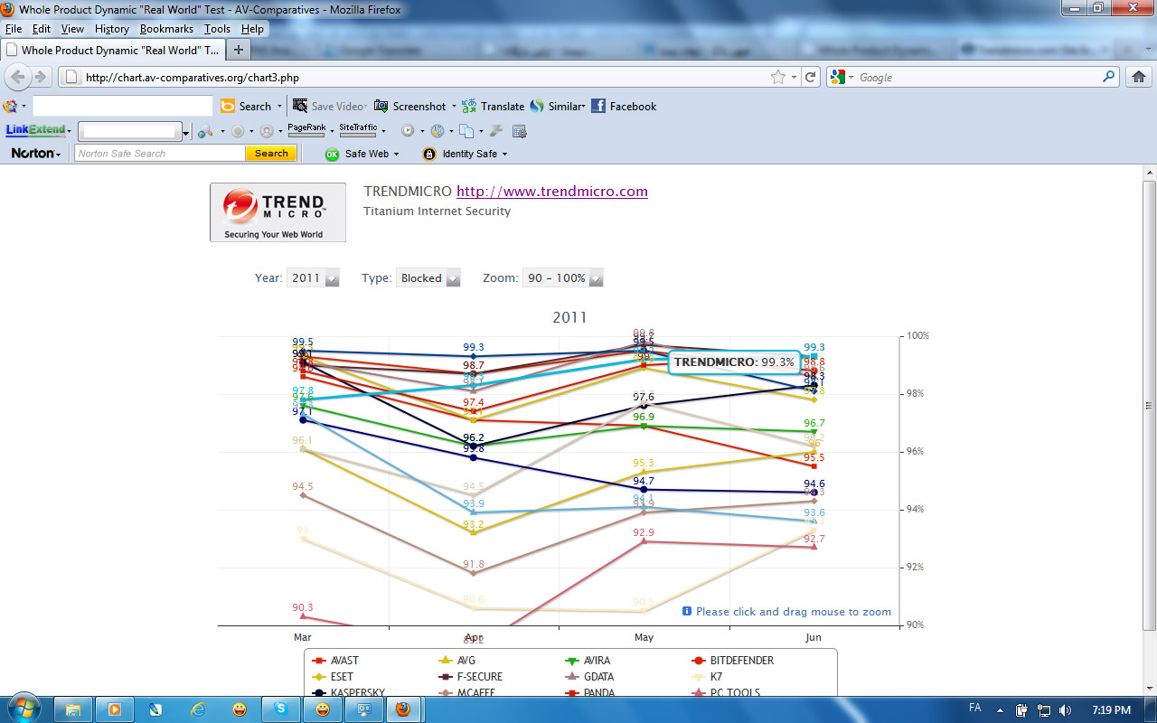
Task: Expand the Identity Safe dropdown
Action: click(x=504, y=155)
